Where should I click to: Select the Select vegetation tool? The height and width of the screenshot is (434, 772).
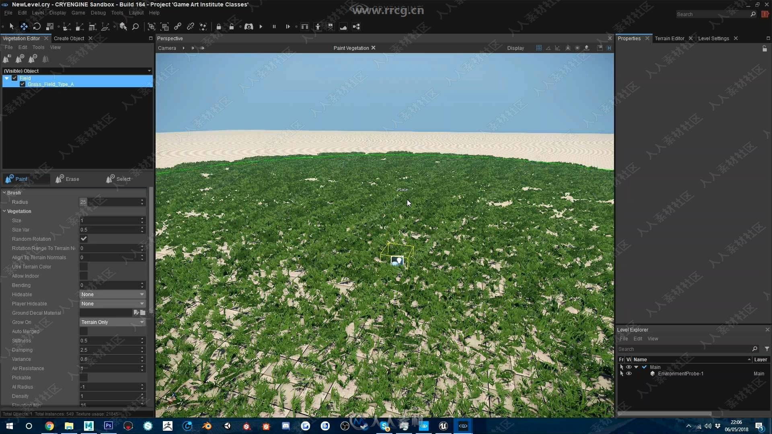pos(118,178)
